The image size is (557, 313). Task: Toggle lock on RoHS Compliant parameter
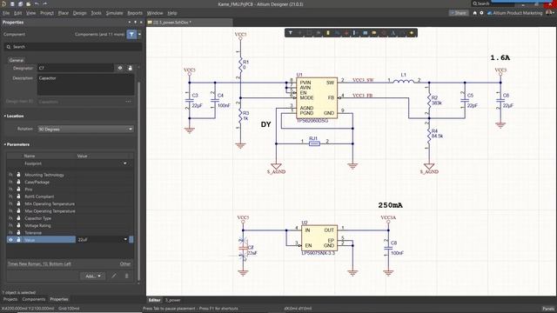pyautogui.click(x=18, y=196)
